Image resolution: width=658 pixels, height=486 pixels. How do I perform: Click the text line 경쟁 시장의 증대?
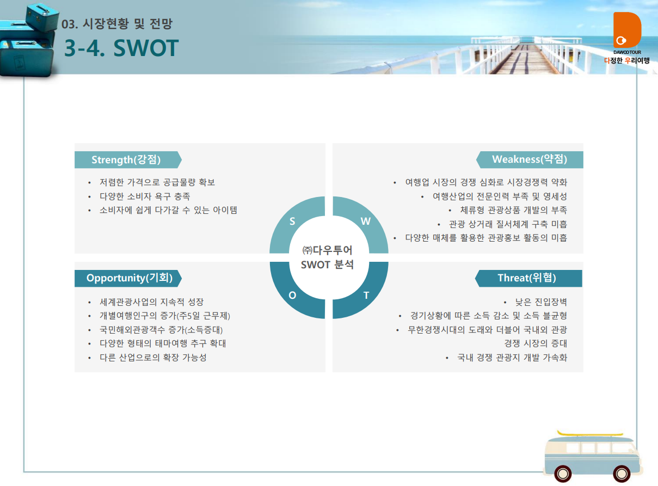coord(536,343)
